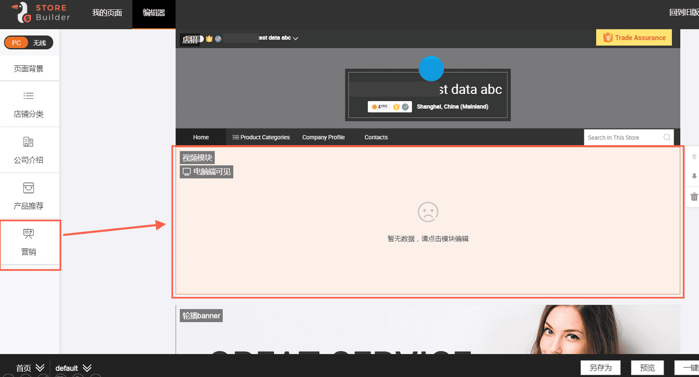
Task: Click the search magnifier icon
Action: (x=667, y=138)
